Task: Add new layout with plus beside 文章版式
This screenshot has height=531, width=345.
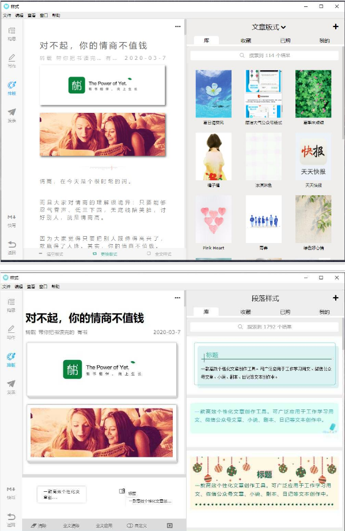Action: 336,26
